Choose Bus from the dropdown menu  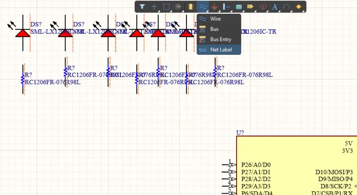pos(219,29)
